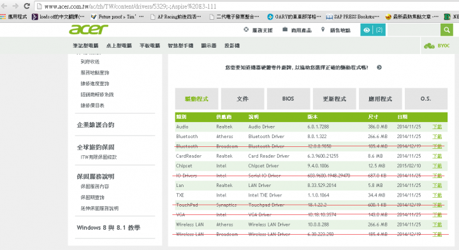This screenshot has width=459, height=250.
Task: Download the Realtek Card Reader driver
Action: [437, 156]
